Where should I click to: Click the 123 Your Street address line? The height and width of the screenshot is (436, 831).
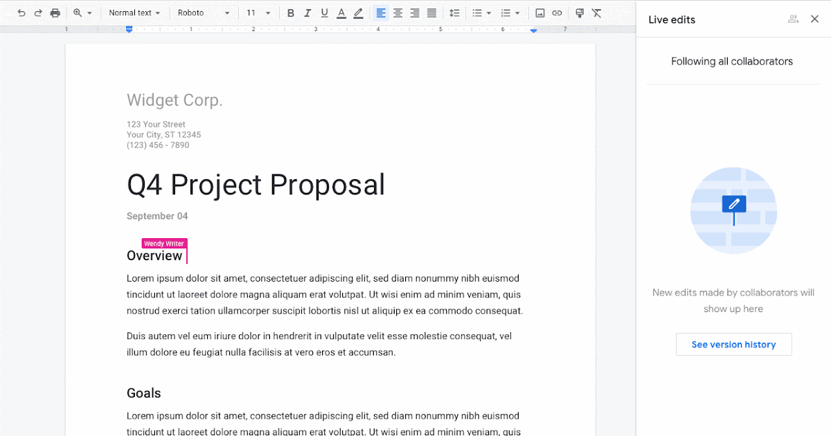tap(156, 125)
